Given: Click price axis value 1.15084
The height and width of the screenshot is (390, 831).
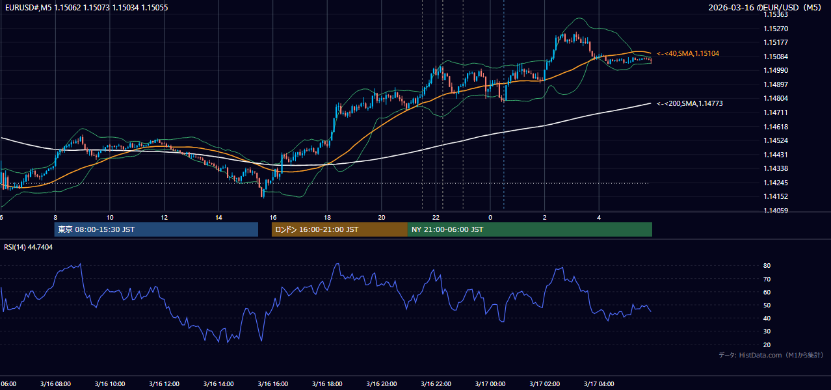Looking at the screenshot, I should (x=775, y=57).
